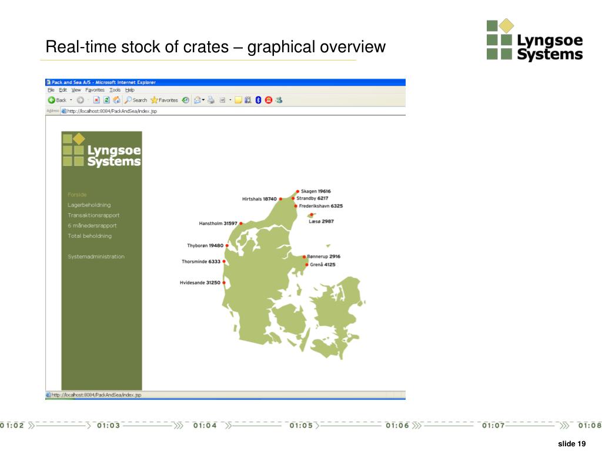Viewport: 602px width, 451px height.
Task: Click the Hvide Sande red map marker
Action: click(x=224, y=282)
